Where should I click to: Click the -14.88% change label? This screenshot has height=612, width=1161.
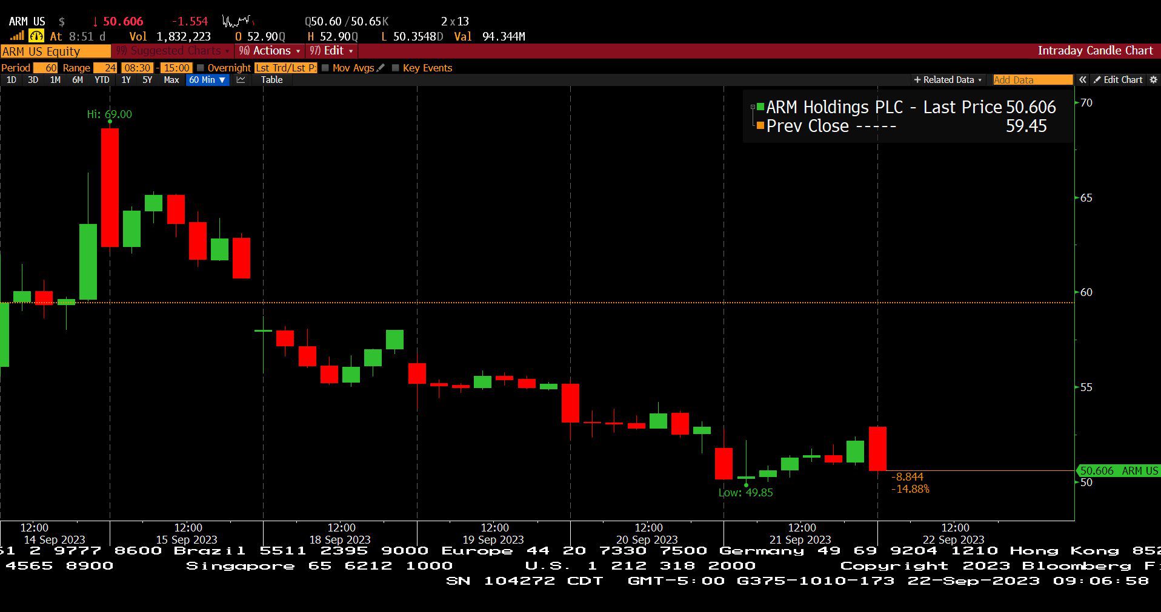pyautogui.click(x=910, y=489)
